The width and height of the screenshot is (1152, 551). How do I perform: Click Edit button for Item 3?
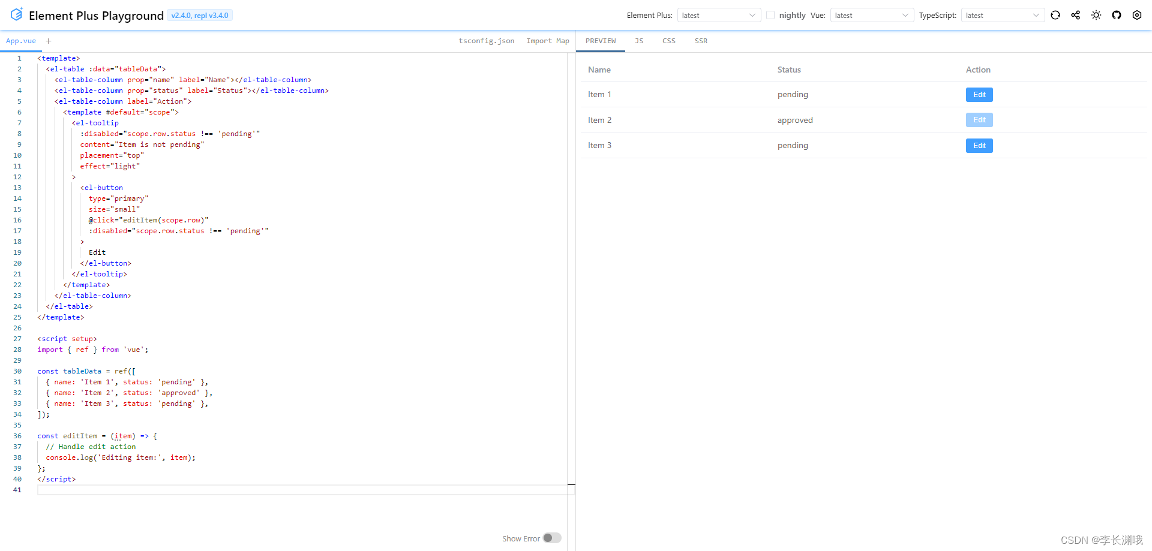coord(979,146)
